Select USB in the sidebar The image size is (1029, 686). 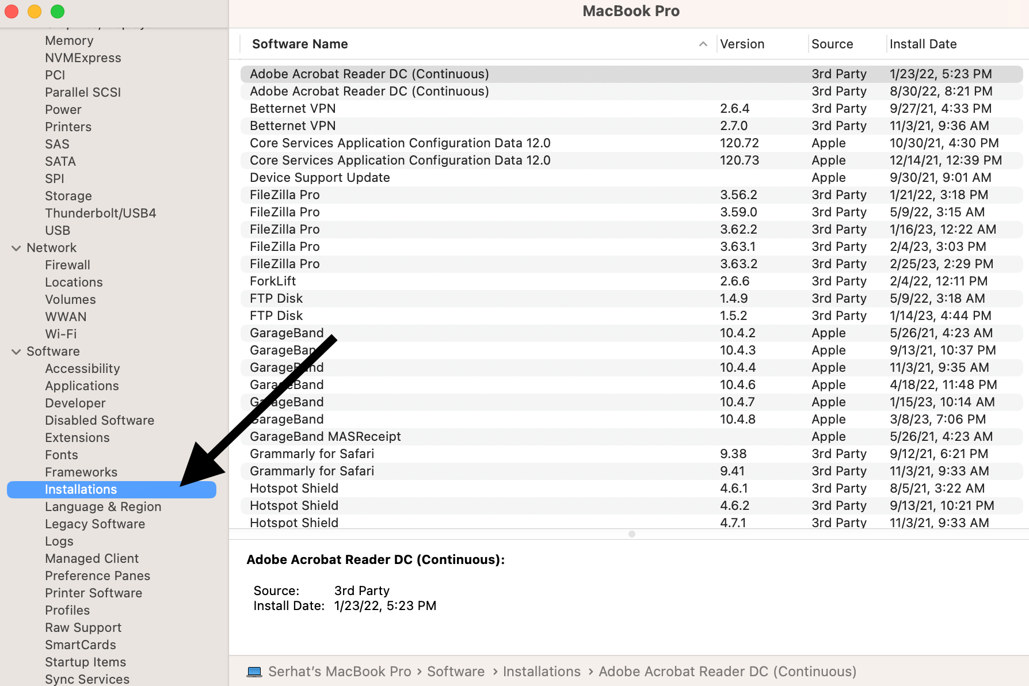pos(58,231)
